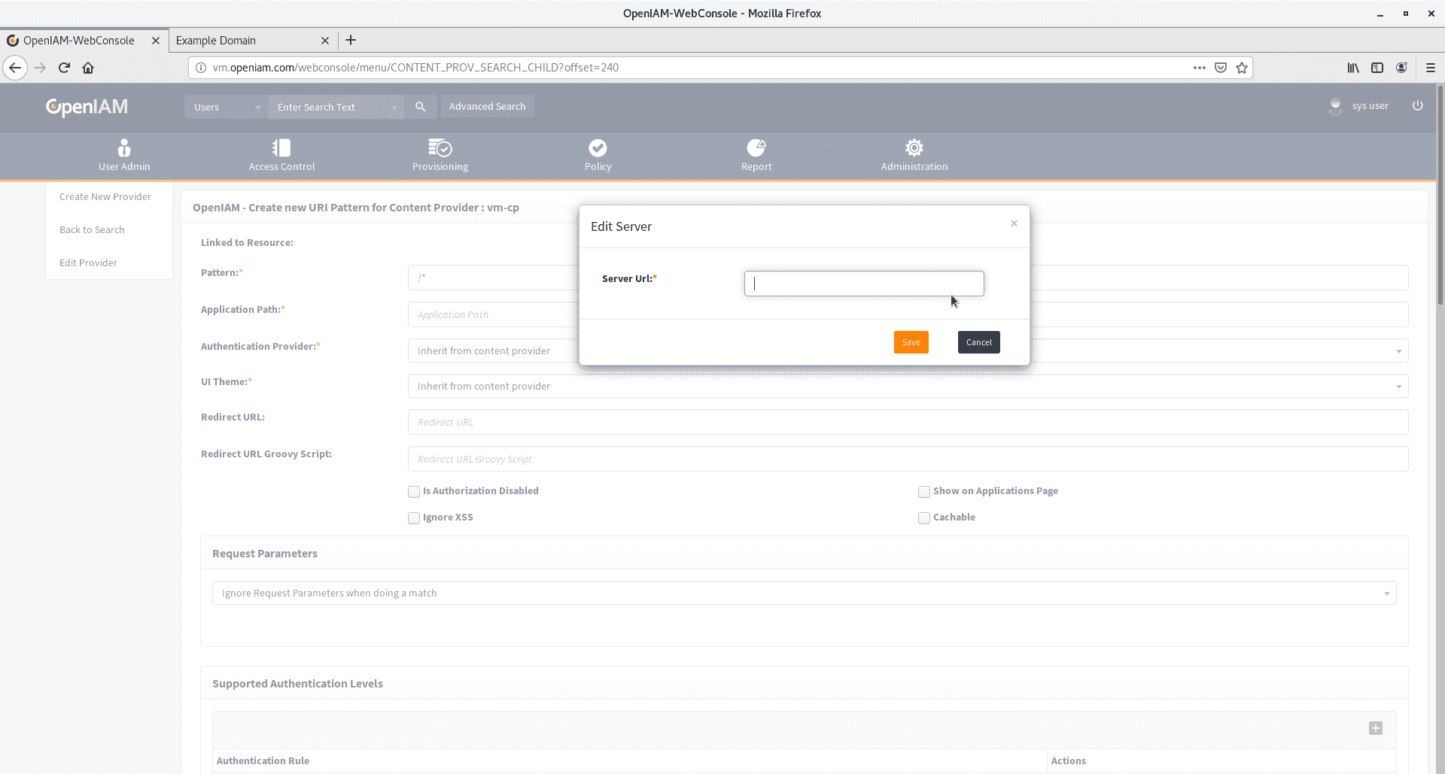
Task: Open the Administration gear icon
Action: coord(914,147)
